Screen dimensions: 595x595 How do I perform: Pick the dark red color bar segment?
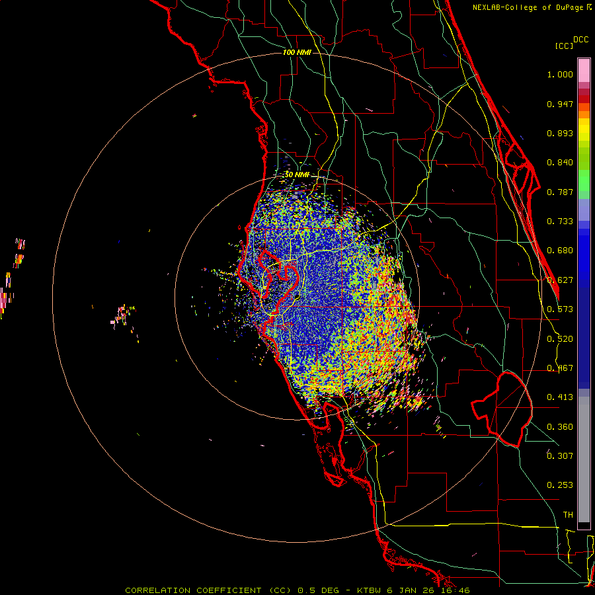click(584, 99)
